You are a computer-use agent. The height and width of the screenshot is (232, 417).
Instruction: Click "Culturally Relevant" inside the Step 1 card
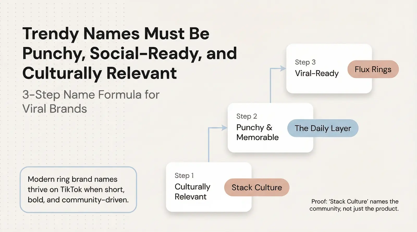tap(193, 192)
